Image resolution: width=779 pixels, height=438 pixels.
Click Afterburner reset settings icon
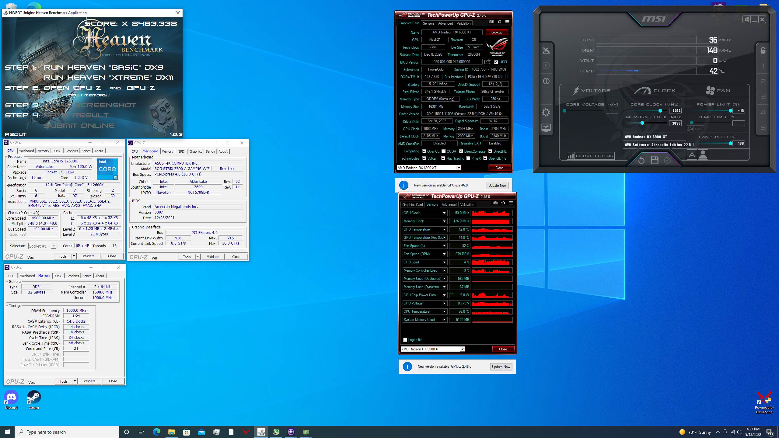point(641,160)
